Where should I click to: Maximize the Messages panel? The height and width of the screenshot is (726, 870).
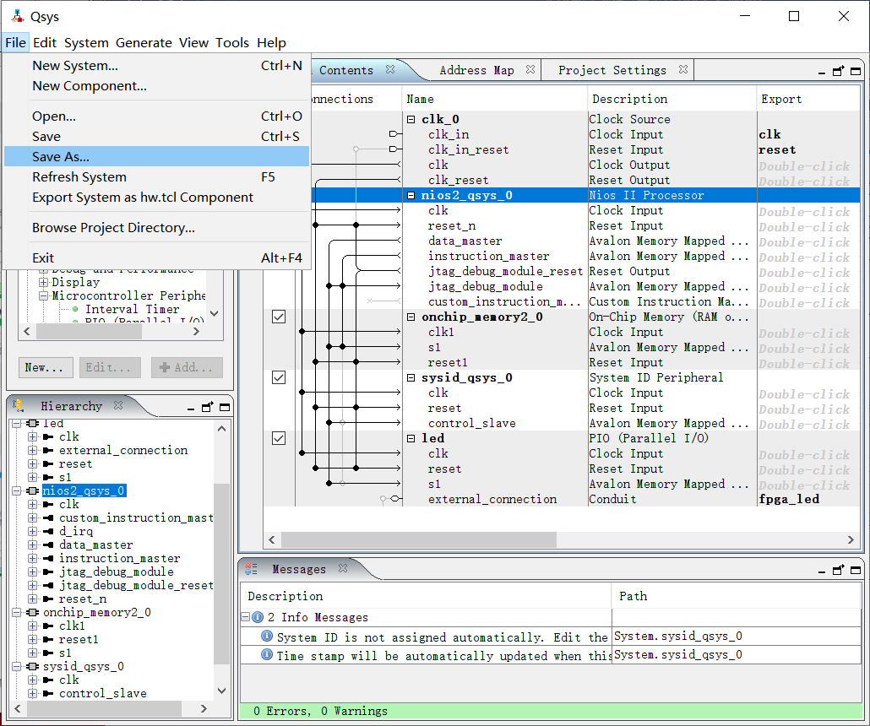855,570
